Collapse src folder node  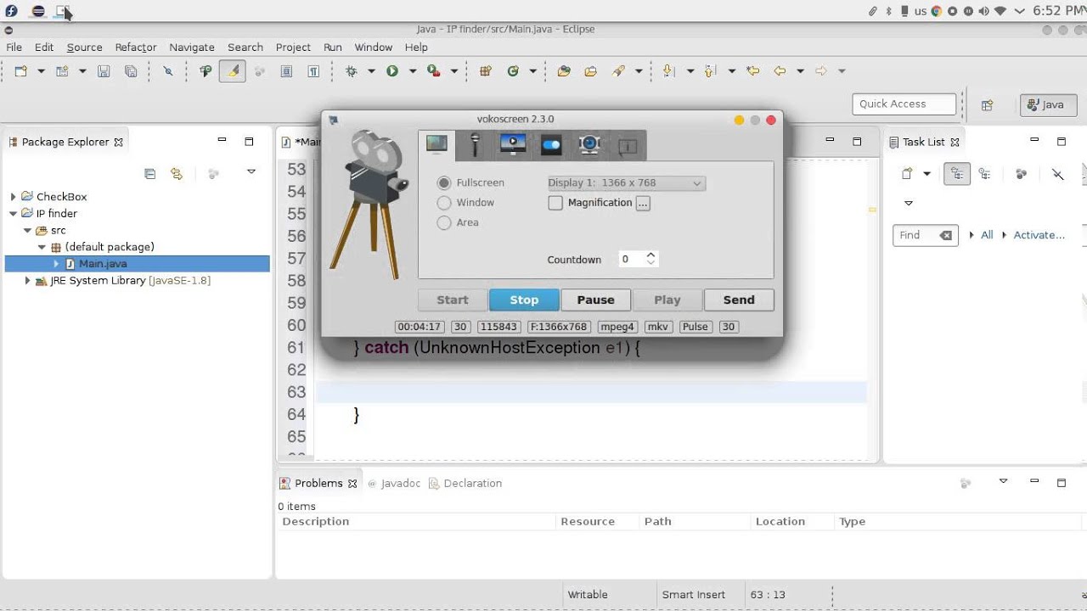point(28,231)
